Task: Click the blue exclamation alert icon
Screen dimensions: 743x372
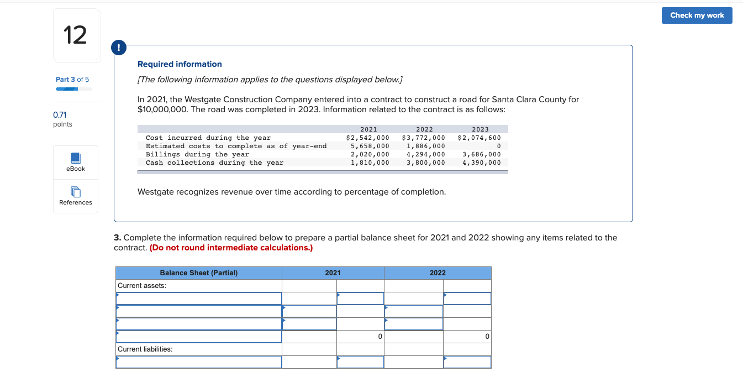Action: [x=119, y=48]
